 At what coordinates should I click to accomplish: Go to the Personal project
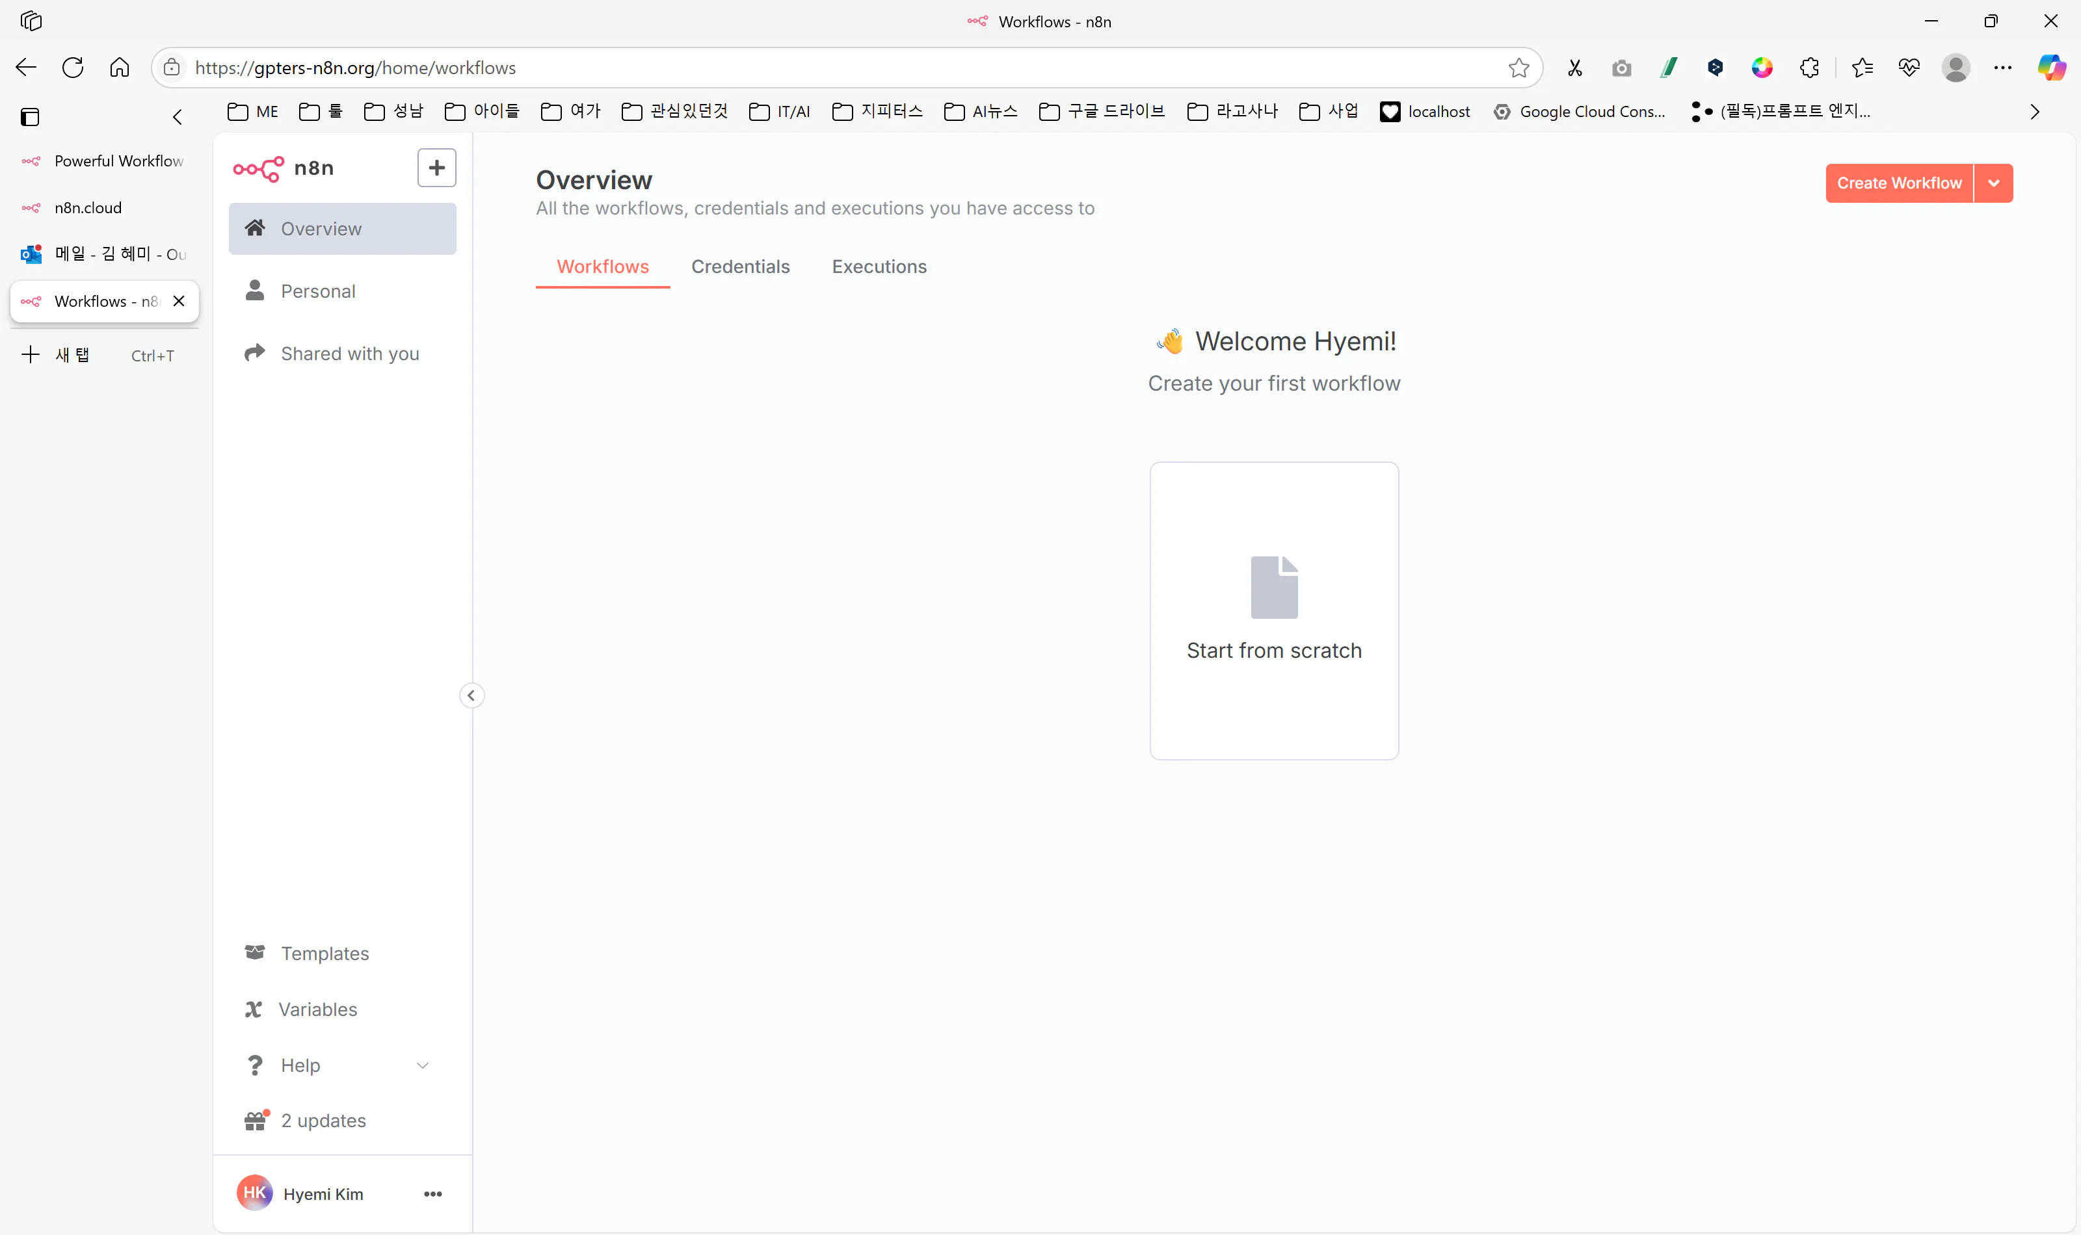click(317, 291)
